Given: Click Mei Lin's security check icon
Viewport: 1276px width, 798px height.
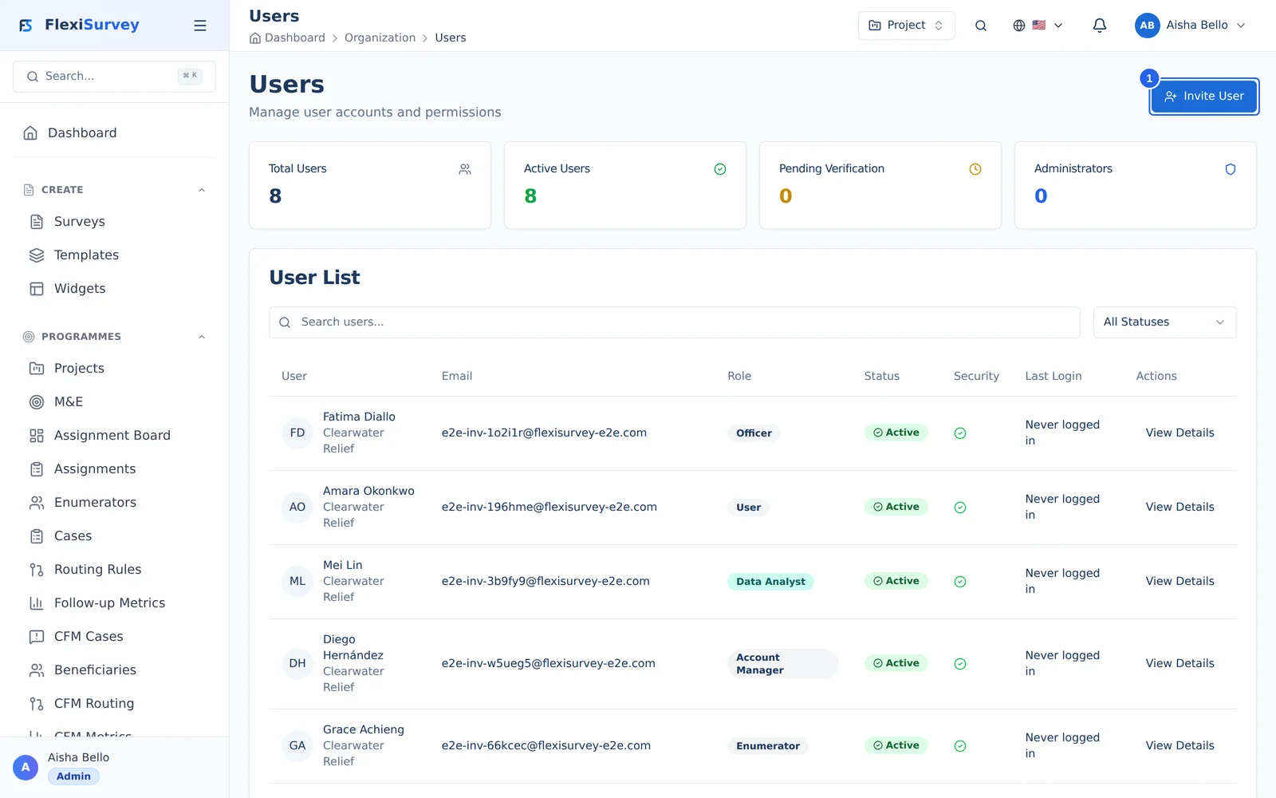Looking at the screenshot, I should pyautogui.click(x=960, y=582).
